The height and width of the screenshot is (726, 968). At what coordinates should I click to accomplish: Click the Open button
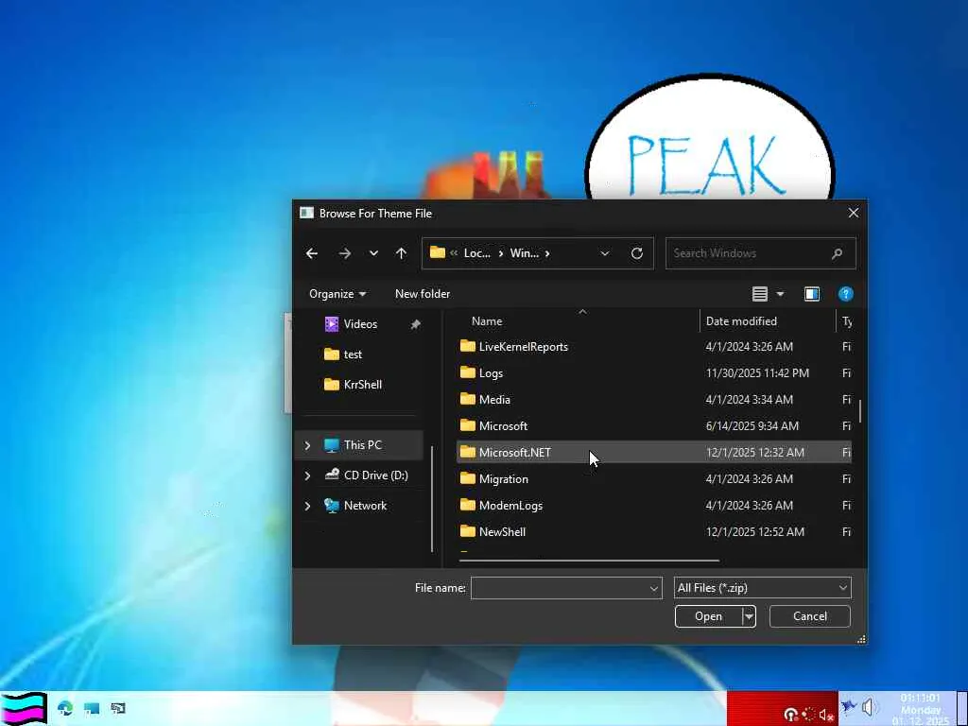coord(708,616)
